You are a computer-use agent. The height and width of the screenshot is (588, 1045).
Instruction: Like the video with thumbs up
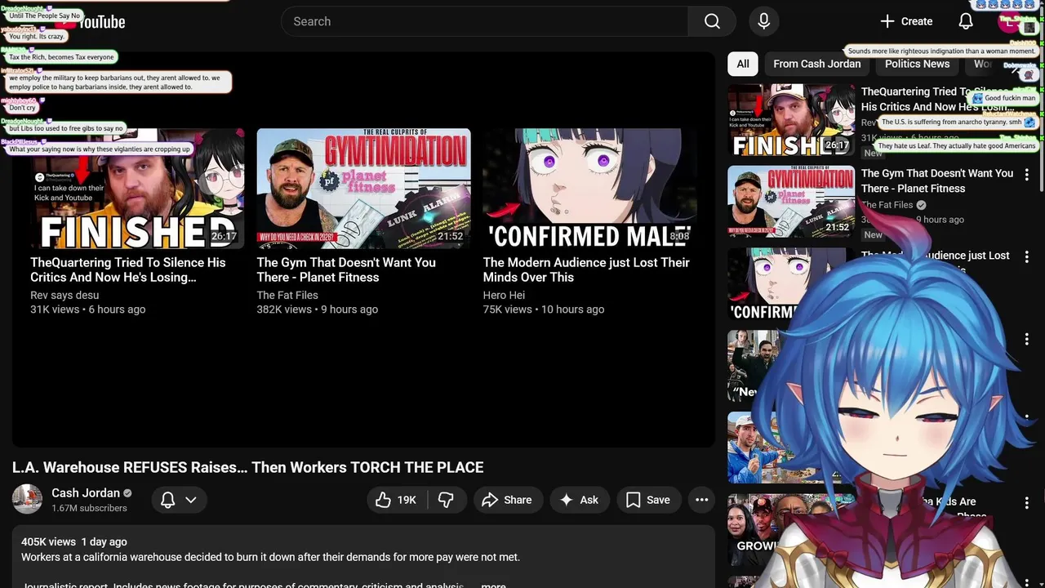[396, 500]
